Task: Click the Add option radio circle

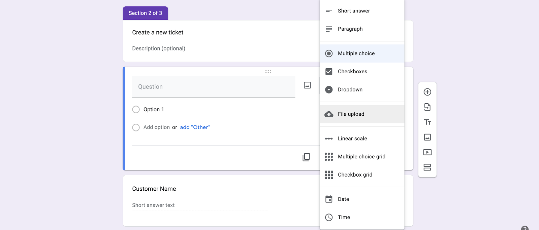Action: (x=136, y=127)
